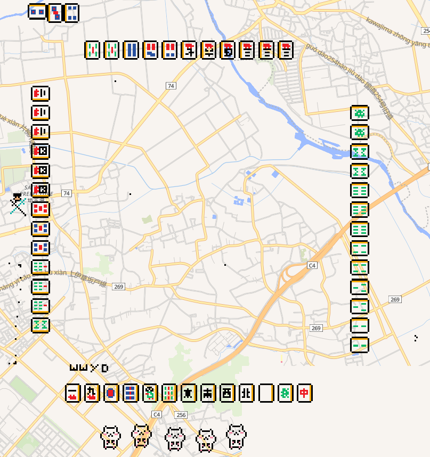Screen dimensions: 430x457
Task: Click the WWYD label above the hand
Action: click(x=89, y=368)
